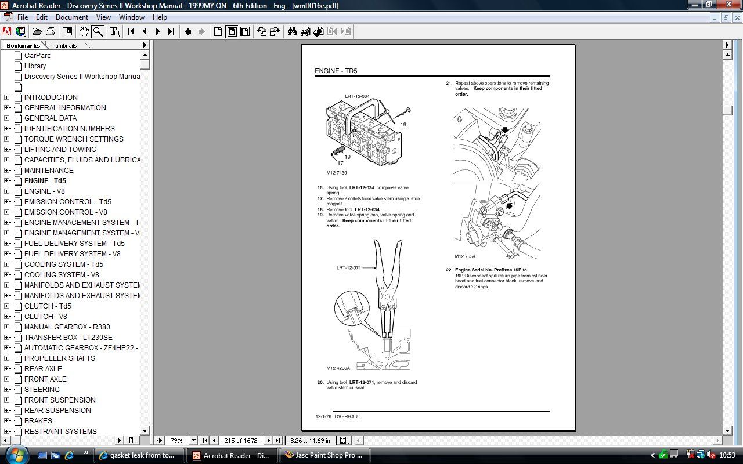Set Actual Size page view icon

pos(218,31)
